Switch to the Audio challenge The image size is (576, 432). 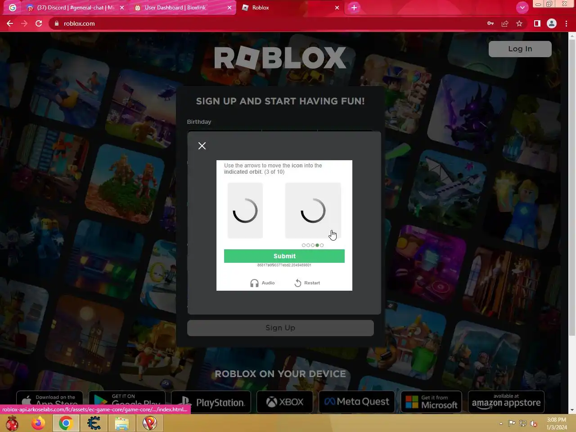click(x=262, y=283)
